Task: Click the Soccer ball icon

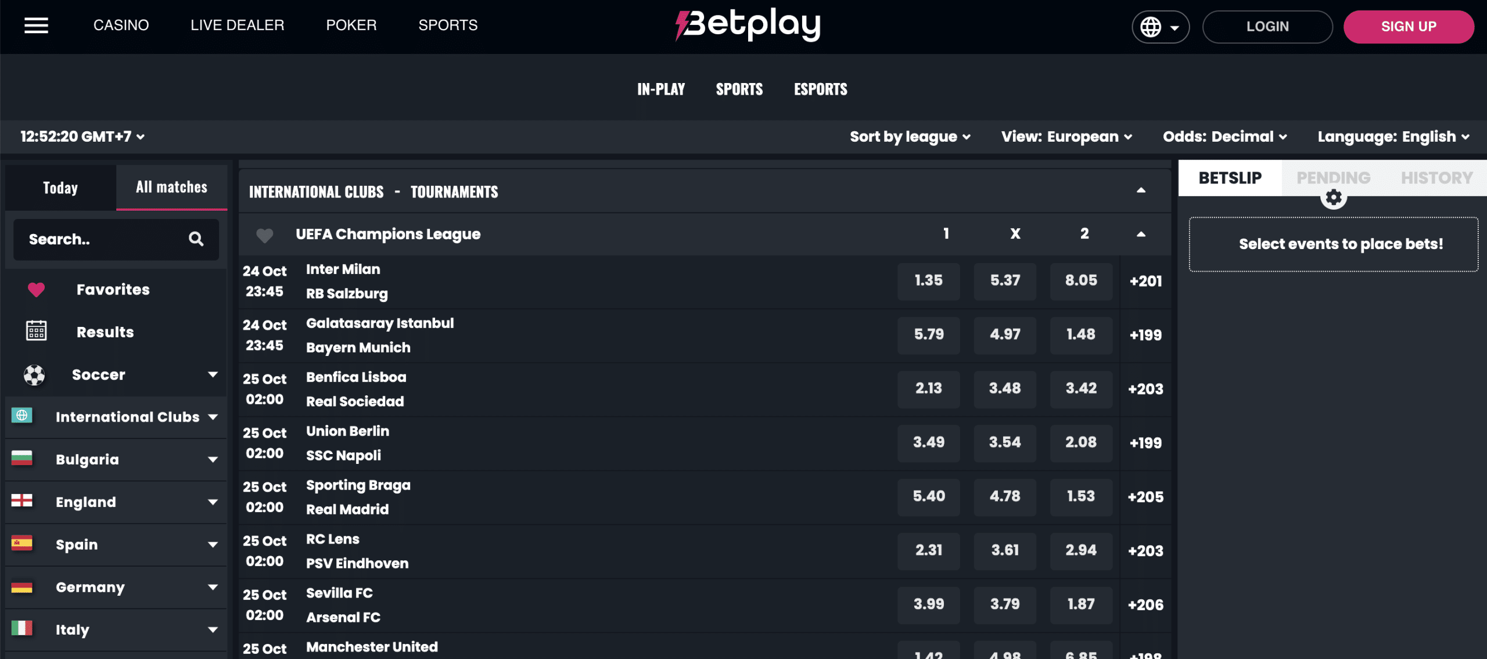Action: [x=34, y=375]
